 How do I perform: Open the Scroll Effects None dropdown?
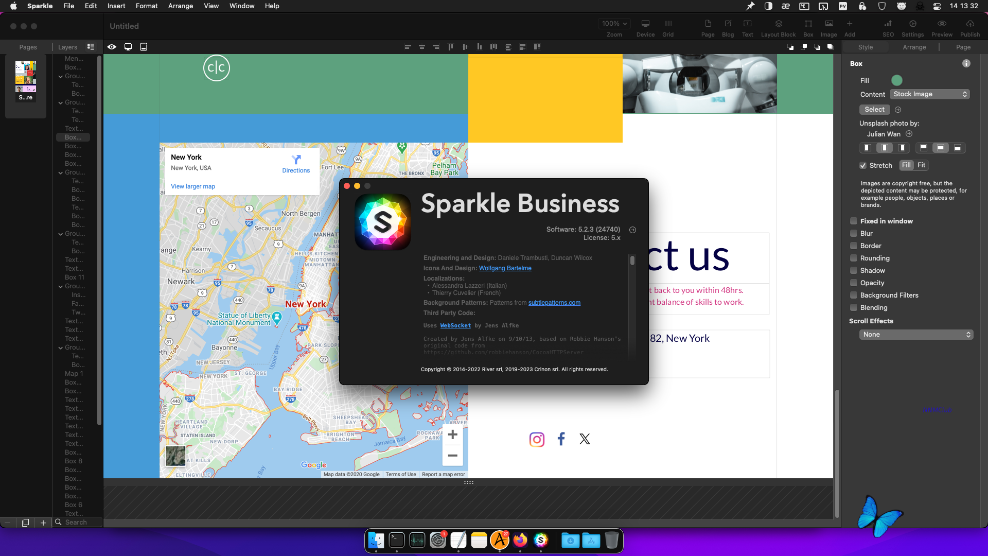(x=916, y=335)
